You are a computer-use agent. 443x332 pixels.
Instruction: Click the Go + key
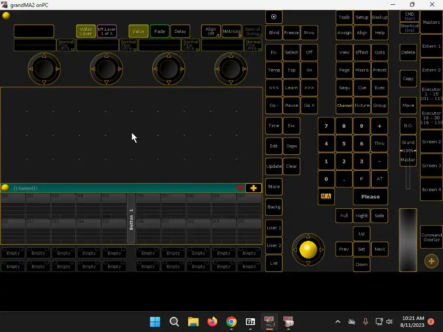[x=309, y=105]
